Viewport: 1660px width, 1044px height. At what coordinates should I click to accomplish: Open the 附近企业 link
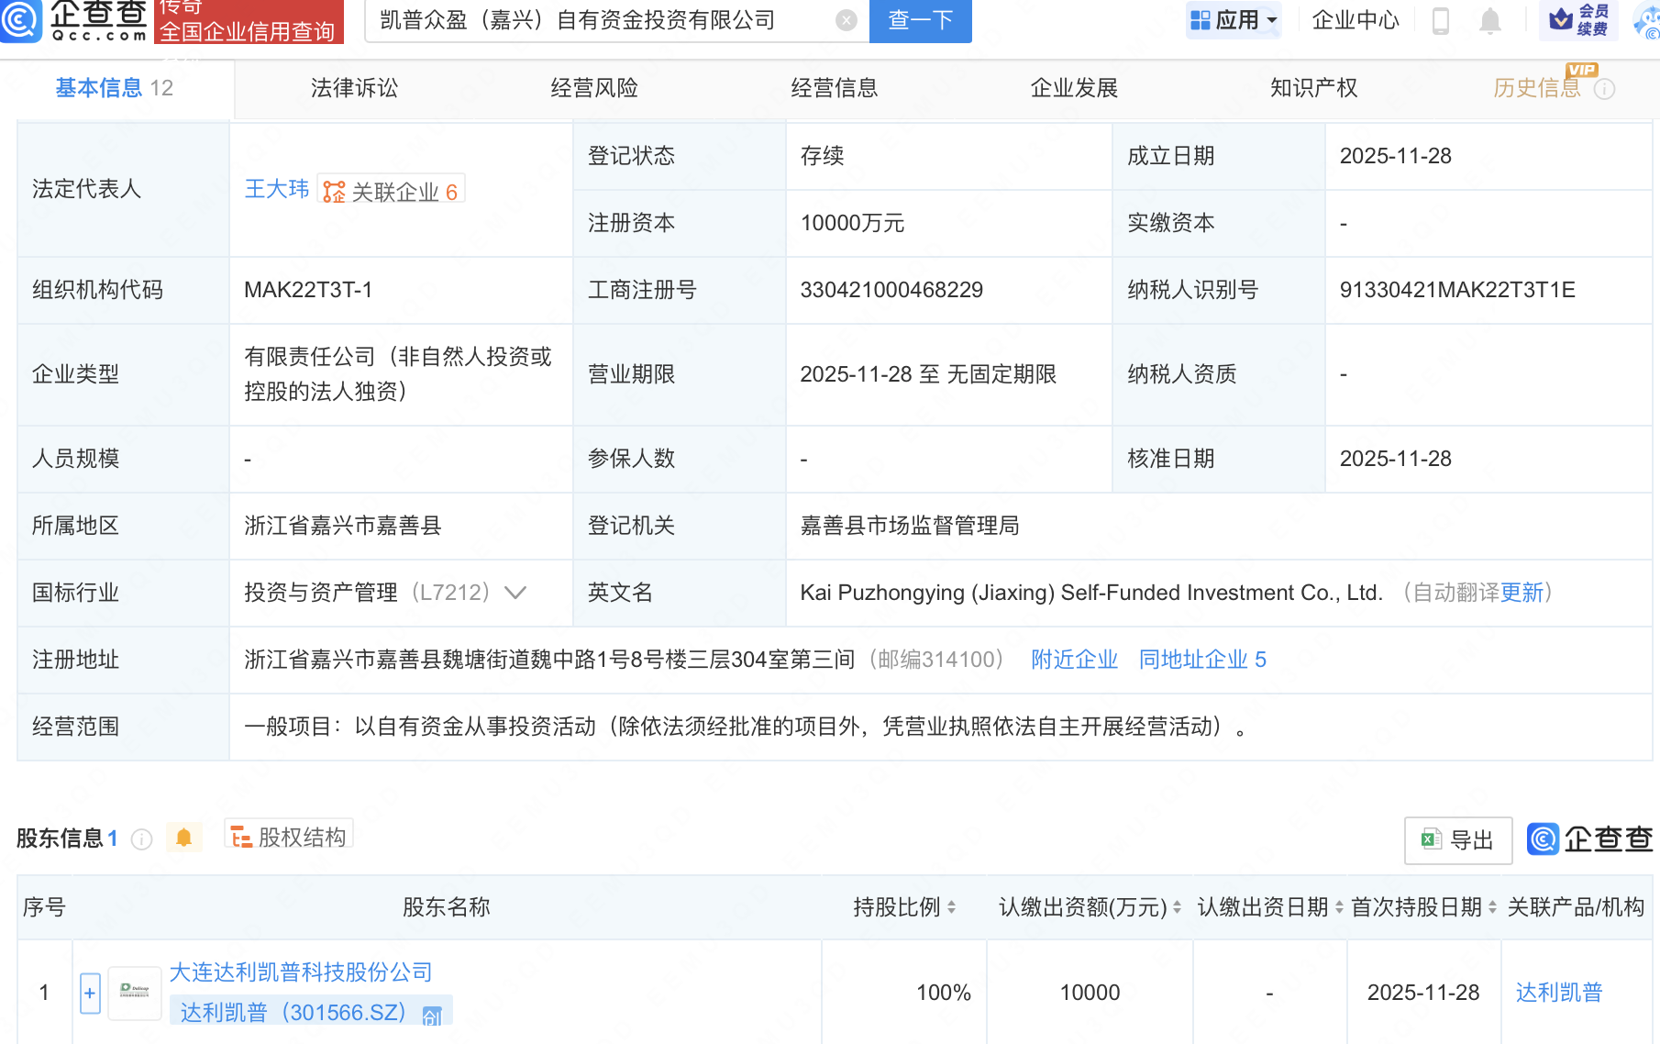click(x=1073, y=659)
